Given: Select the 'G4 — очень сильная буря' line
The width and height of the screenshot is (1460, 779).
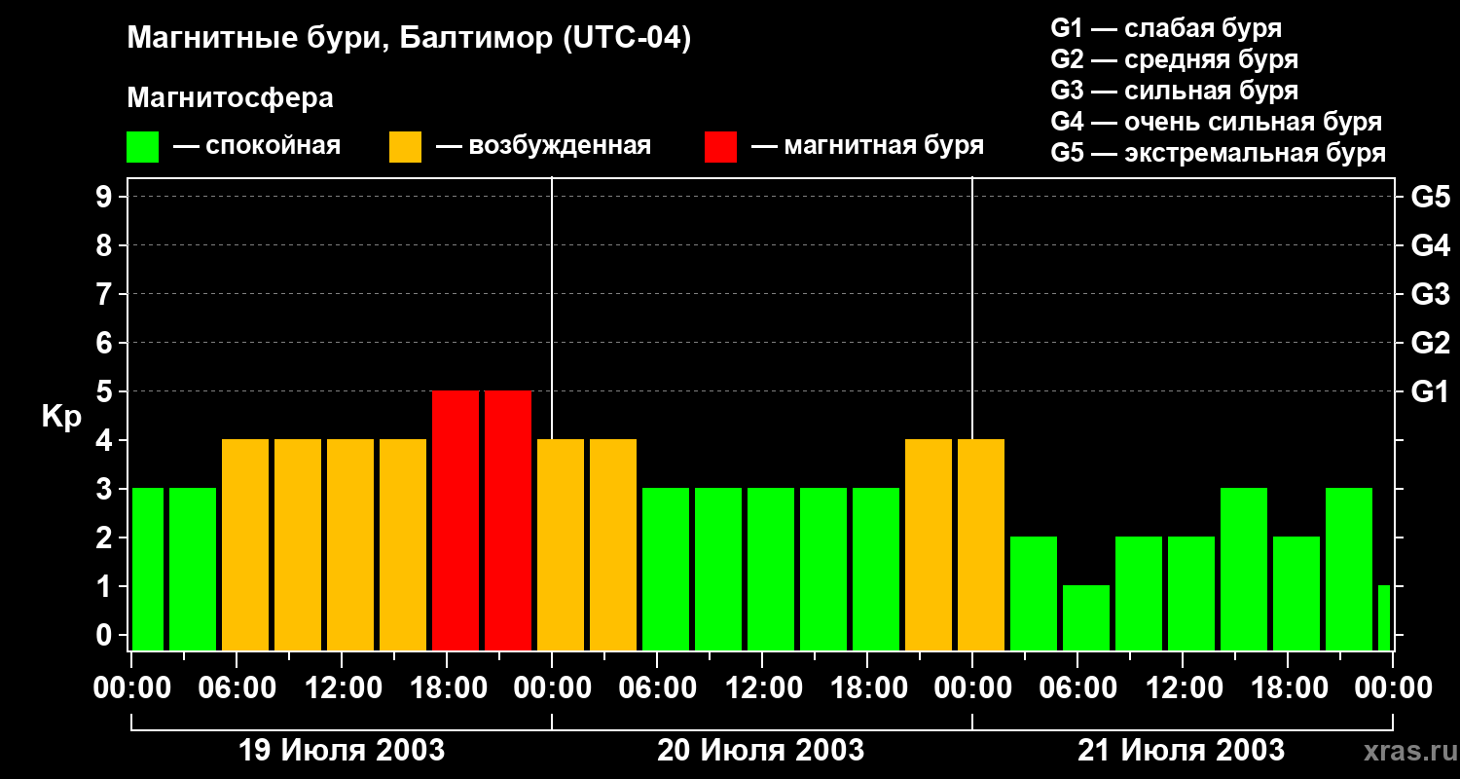Looking at the screenshot, I should click(1217, 122).
